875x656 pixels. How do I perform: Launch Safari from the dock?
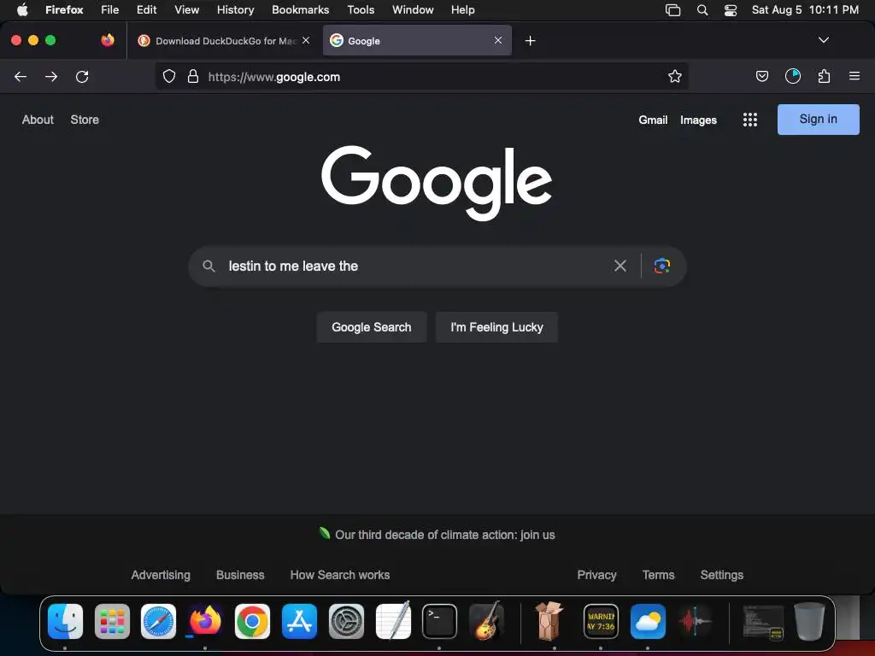point(158,621)
